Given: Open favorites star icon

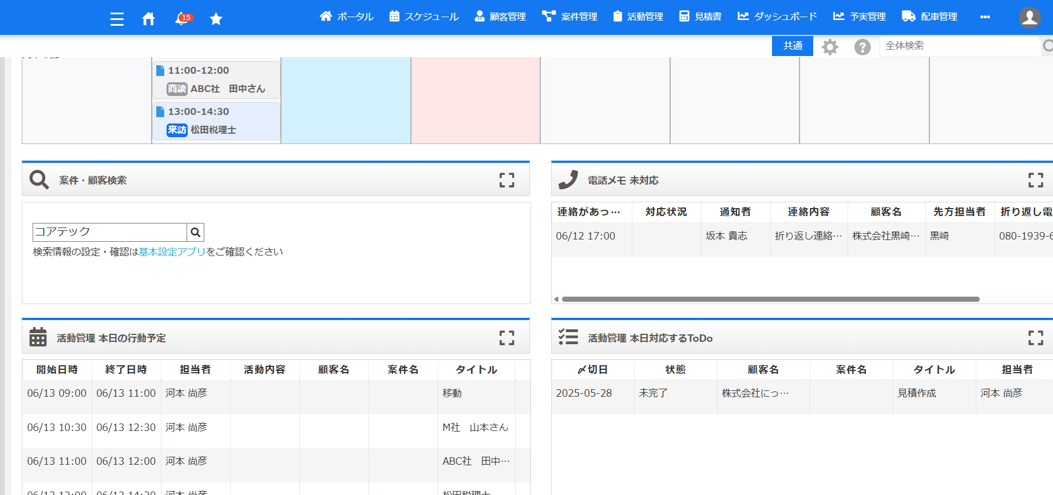Looking at the screenshot, I should point(216,19).
